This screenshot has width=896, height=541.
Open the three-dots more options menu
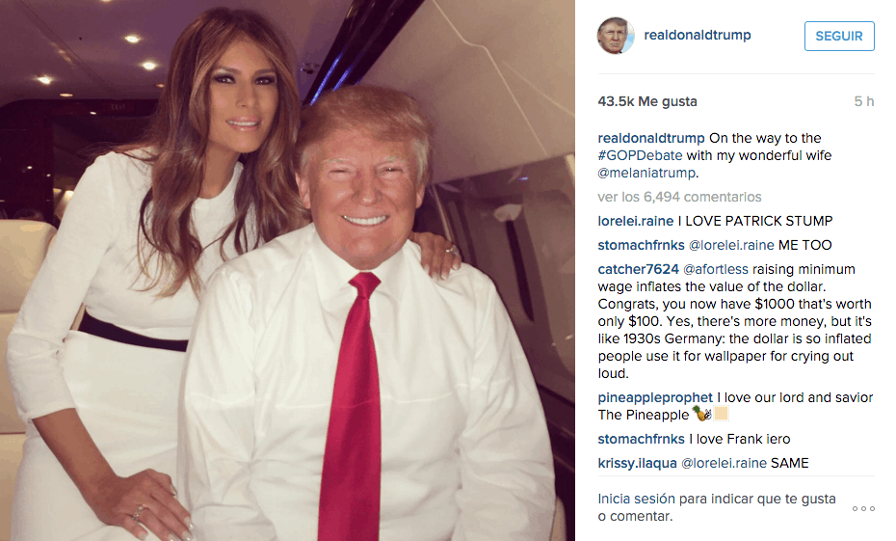(863, 508)
